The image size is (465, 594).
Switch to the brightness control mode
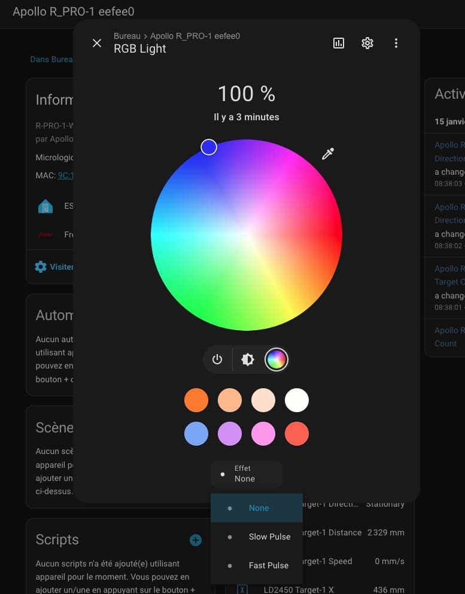tap(247, 360)
